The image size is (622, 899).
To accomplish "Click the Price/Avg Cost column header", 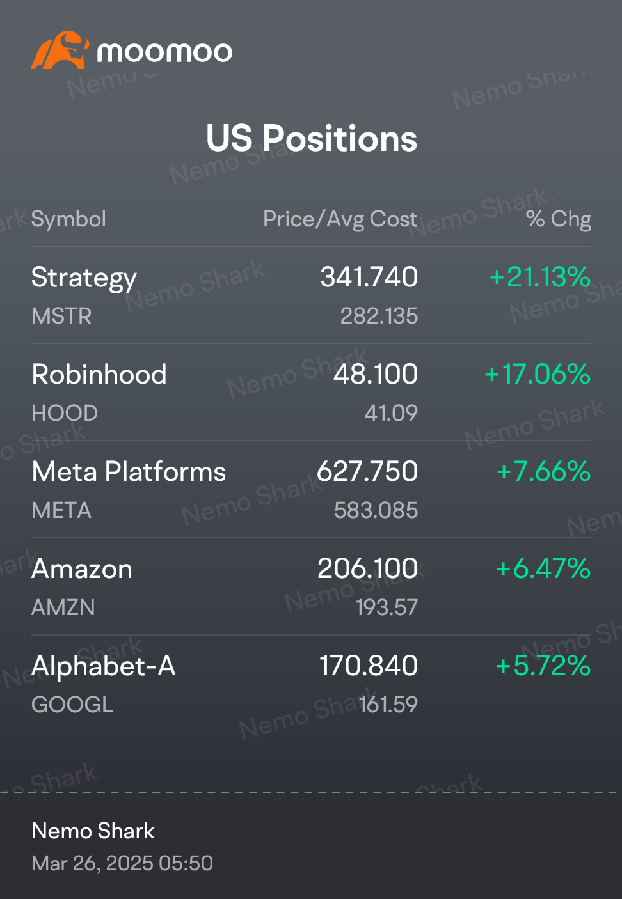I will (x=340, y=219).
